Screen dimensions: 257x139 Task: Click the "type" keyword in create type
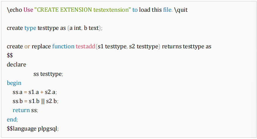click(30, 28)
